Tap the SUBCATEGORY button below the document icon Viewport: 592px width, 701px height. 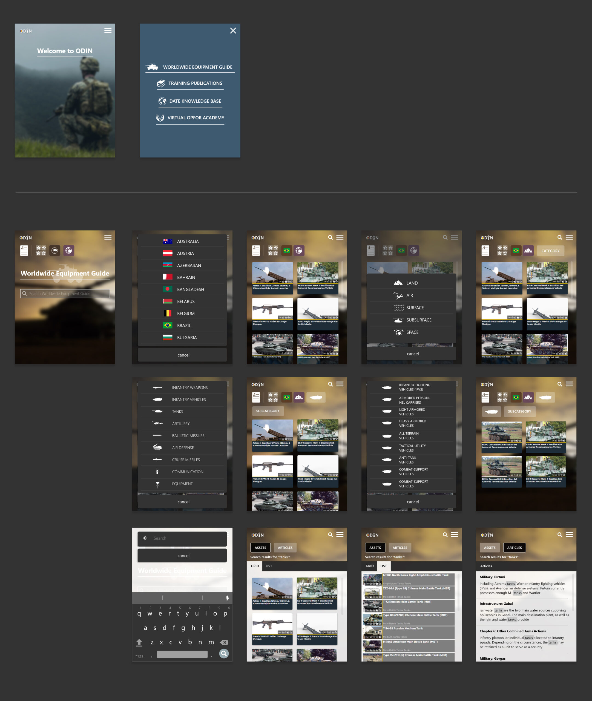268,411
